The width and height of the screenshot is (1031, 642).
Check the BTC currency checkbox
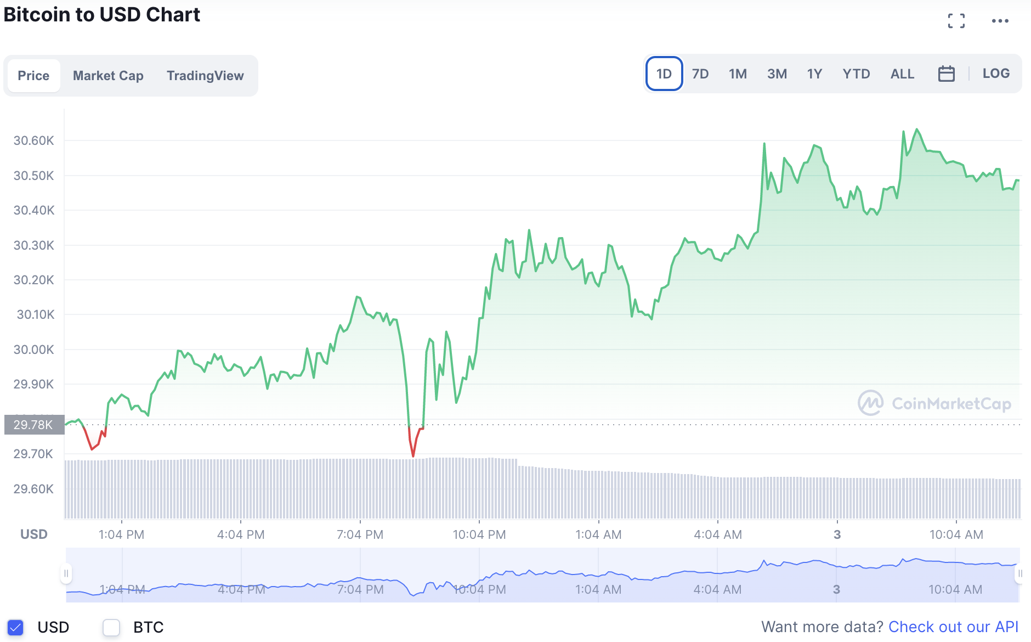click(x=111, y=627)
